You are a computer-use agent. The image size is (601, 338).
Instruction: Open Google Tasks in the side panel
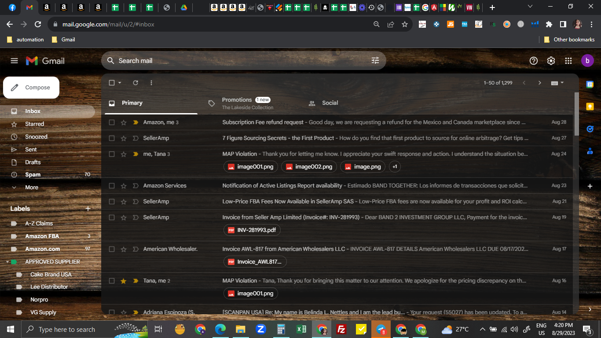coord(590,129)
